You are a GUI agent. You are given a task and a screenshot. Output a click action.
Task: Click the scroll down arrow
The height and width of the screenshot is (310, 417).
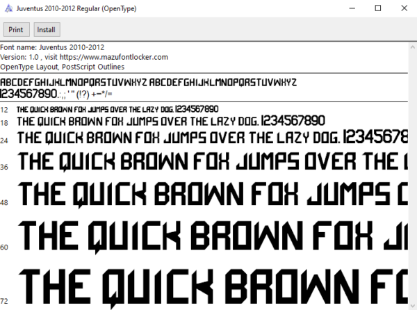pos(412,306)
